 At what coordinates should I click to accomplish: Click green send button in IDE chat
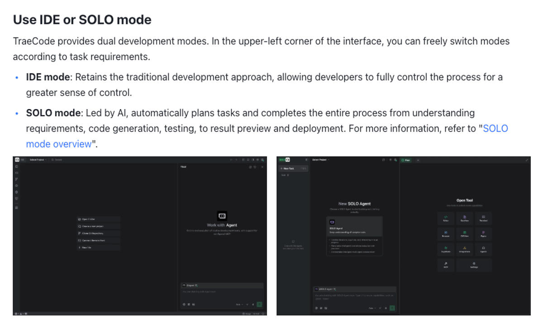point(259,305)
